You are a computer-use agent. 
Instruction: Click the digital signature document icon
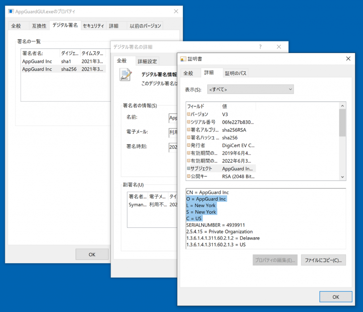click(126, 75)
